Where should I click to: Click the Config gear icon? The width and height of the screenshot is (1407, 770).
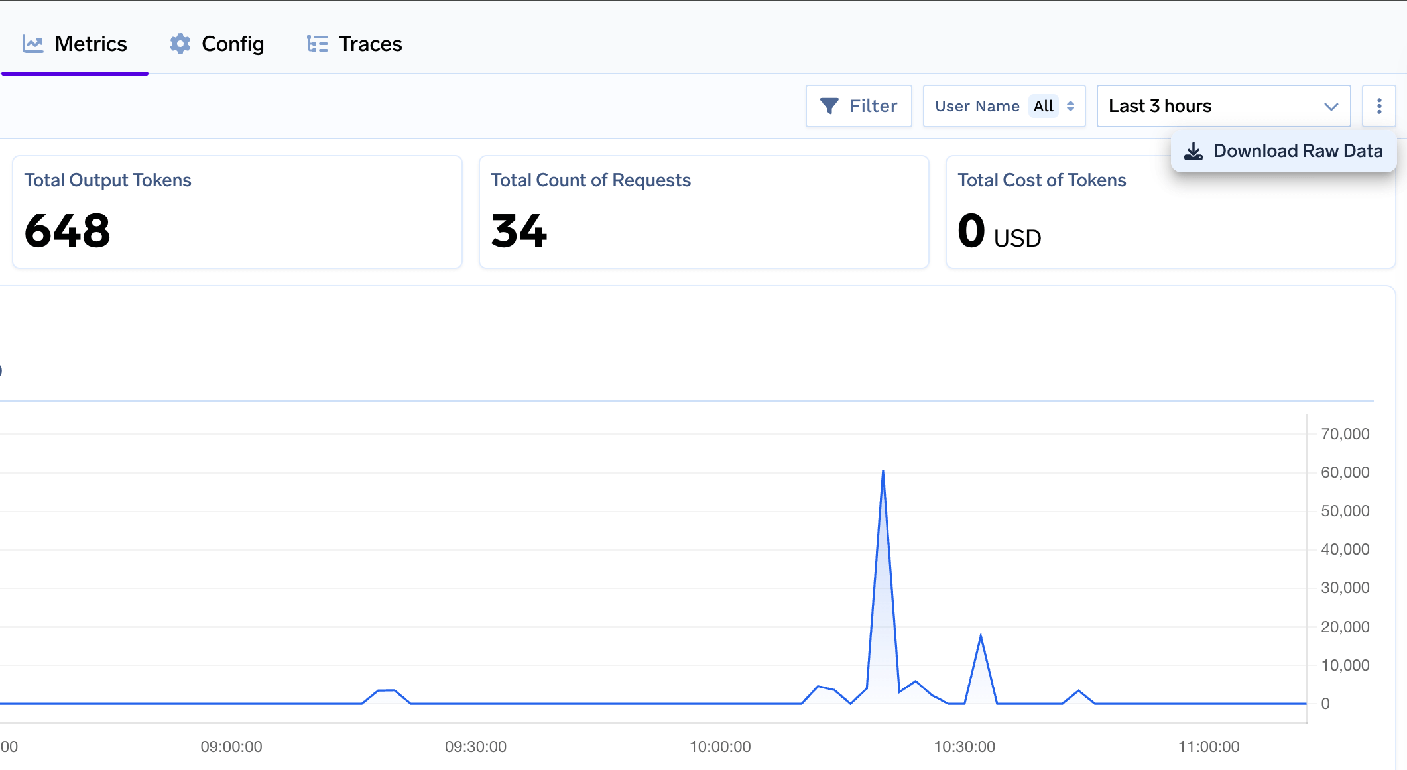[x=180, y=44]
